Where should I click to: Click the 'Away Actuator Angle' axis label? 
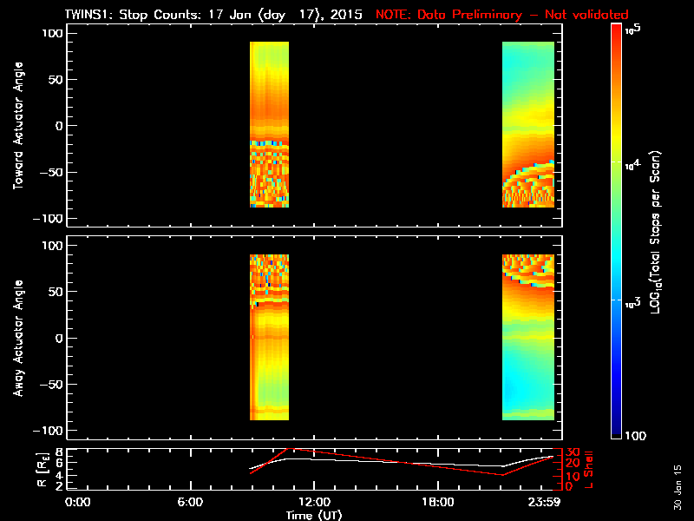(x=18, y=338)
